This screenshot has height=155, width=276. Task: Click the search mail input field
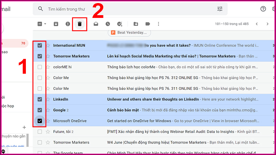click(x=130, y=9)
